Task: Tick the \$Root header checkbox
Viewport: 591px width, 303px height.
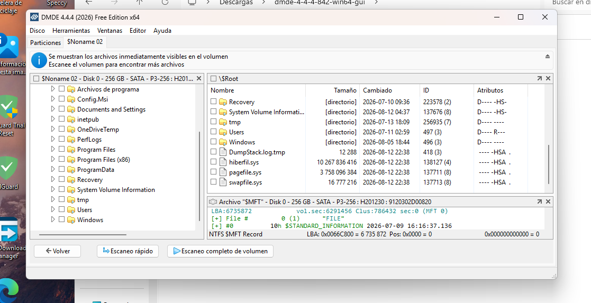Action: click(x=213, y=78)
